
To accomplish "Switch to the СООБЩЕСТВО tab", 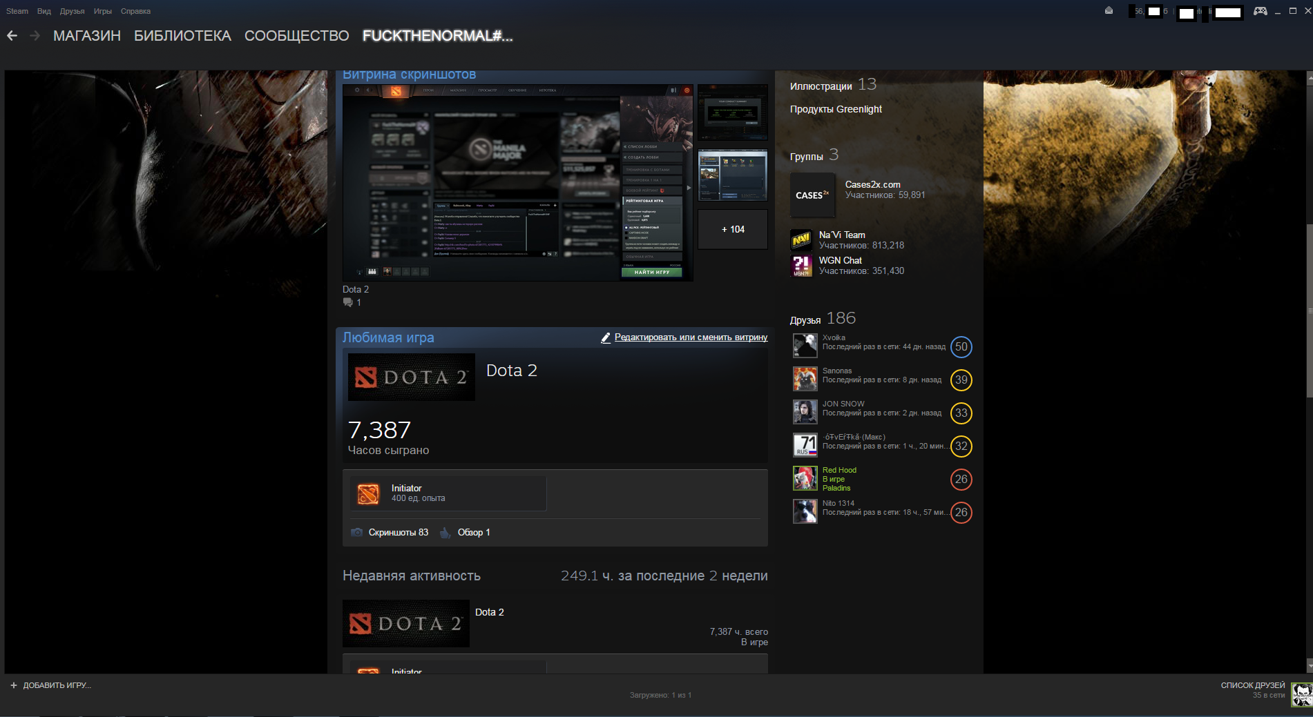I will (x=297, y=36).
